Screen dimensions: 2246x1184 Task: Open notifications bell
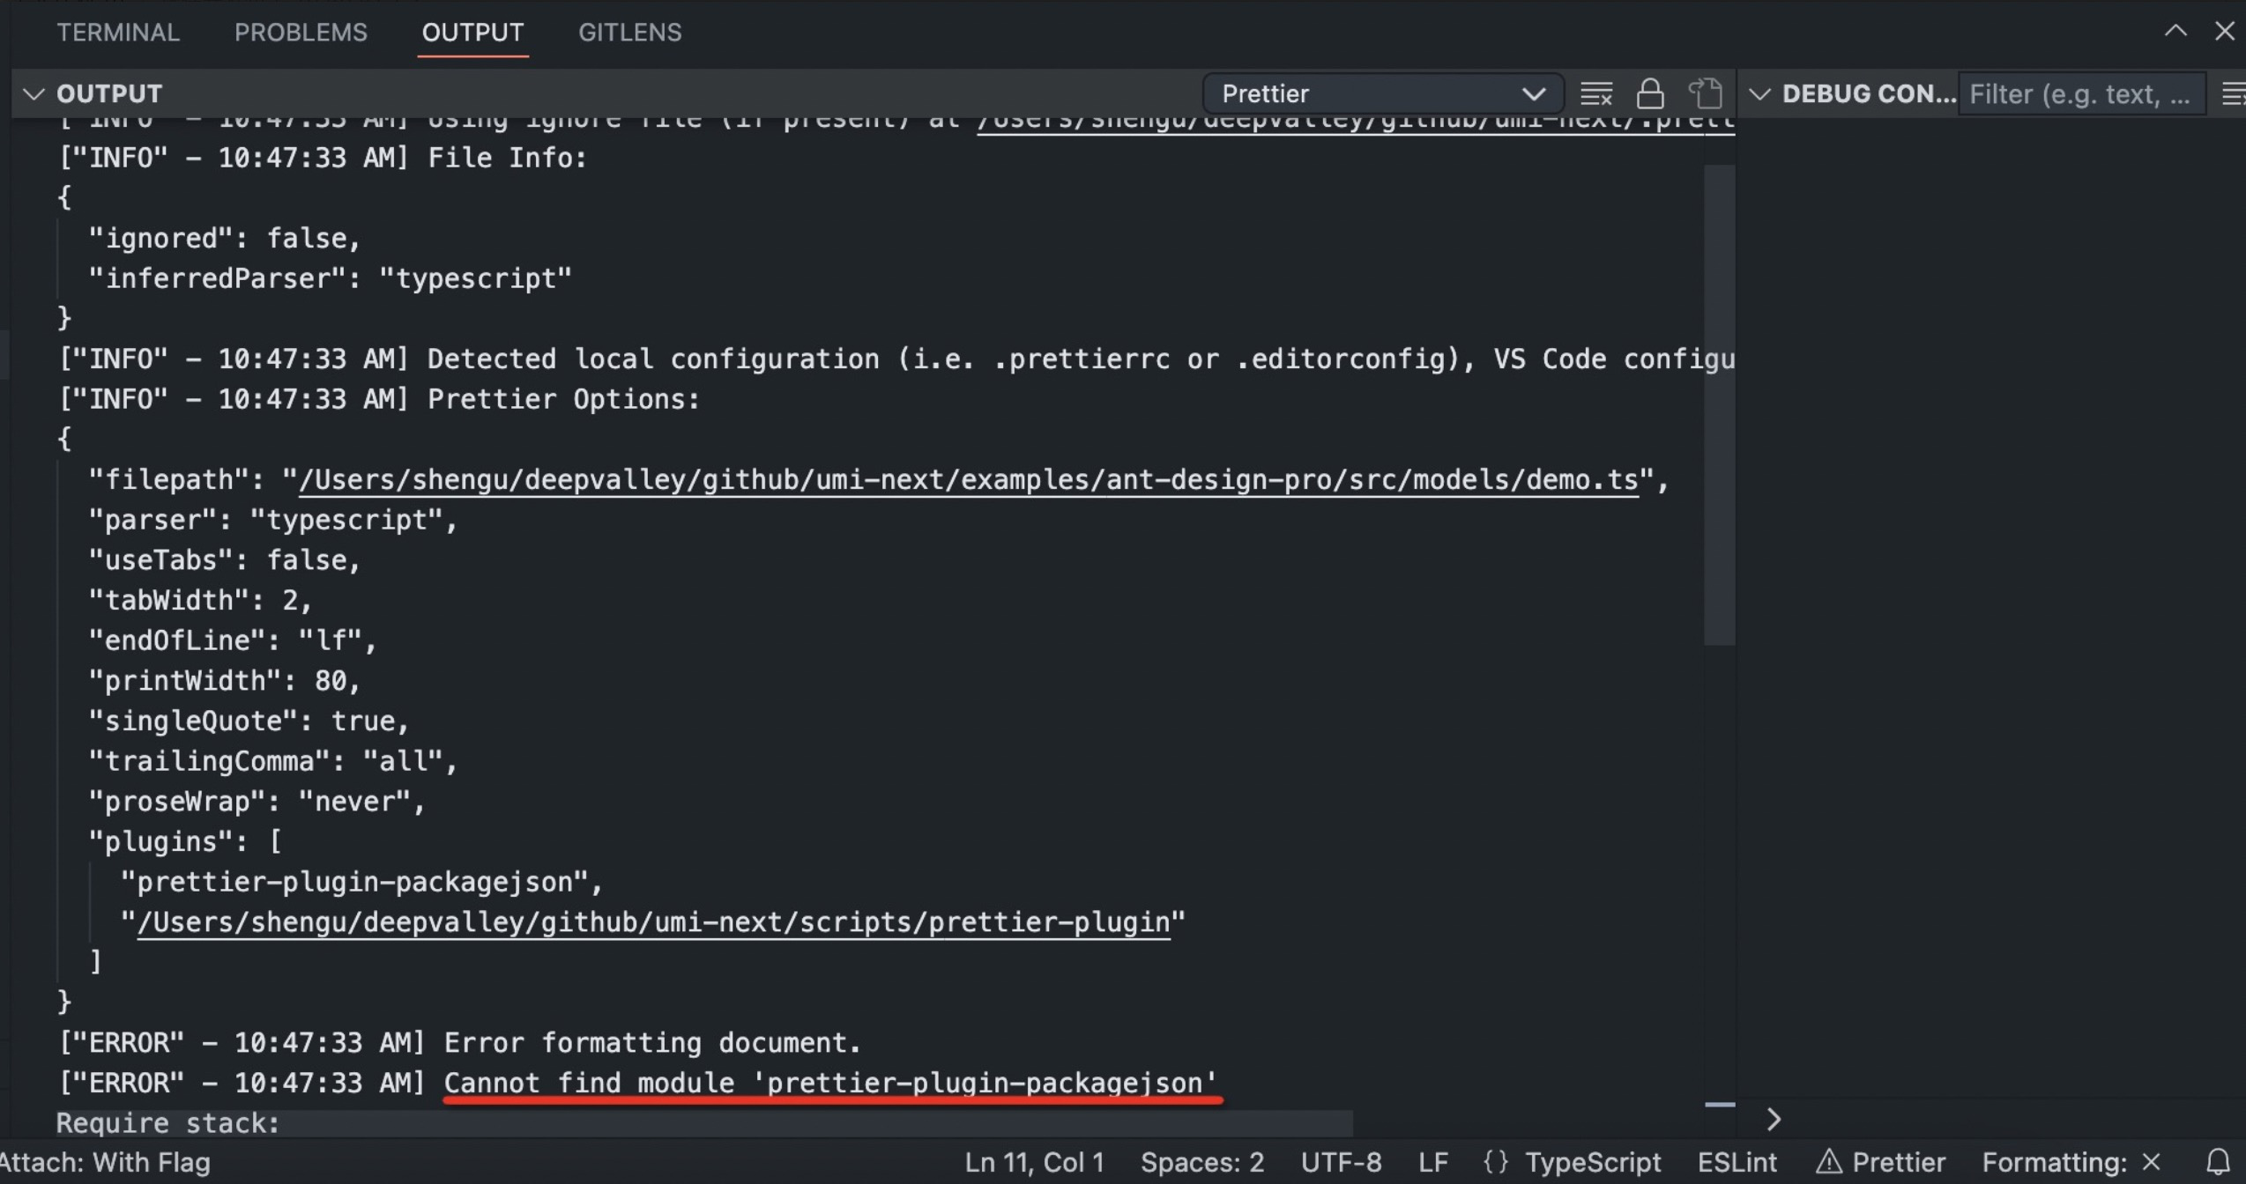2218,1163
